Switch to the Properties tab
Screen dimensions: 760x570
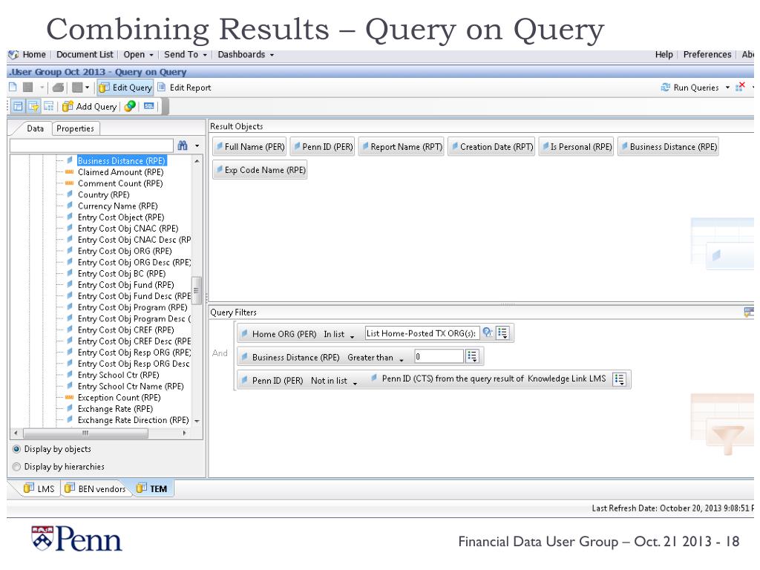coord(75,128)
